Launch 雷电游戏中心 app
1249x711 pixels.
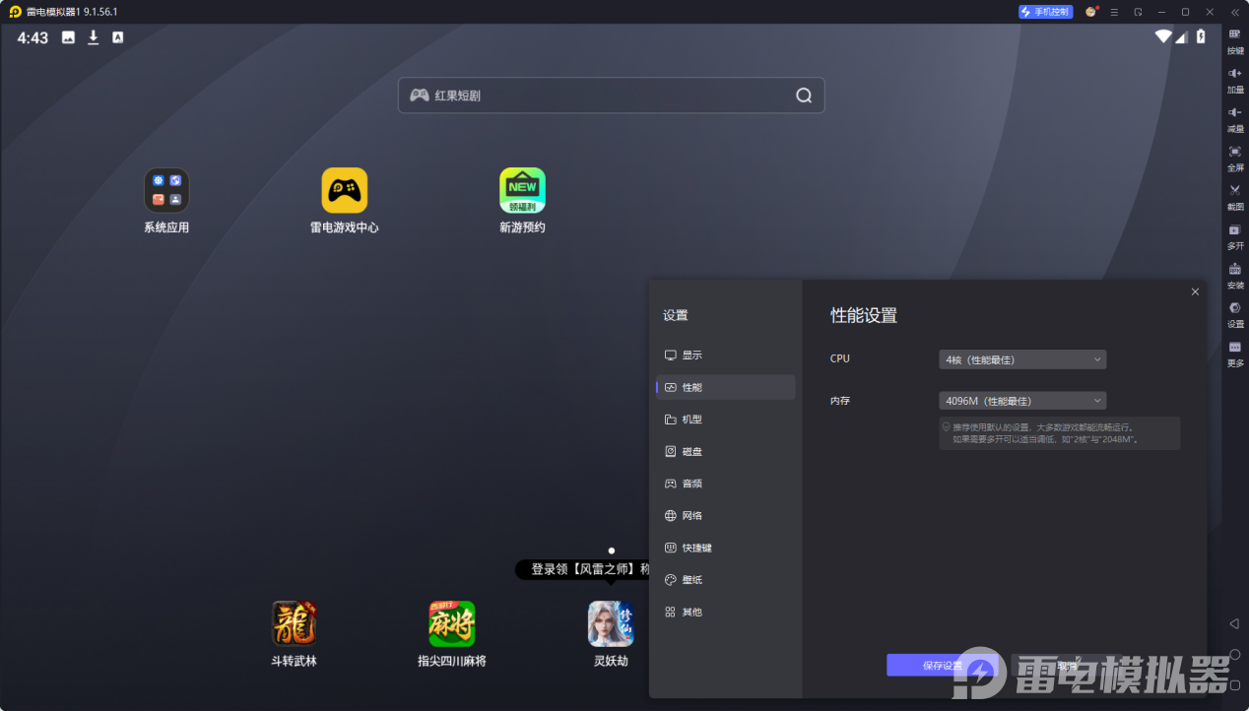[x=345, y=201]
